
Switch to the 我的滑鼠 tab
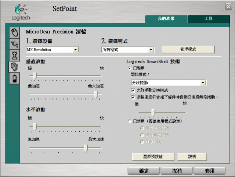point(166,19)
